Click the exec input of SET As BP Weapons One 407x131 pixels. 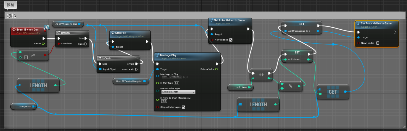coord(285,26)
